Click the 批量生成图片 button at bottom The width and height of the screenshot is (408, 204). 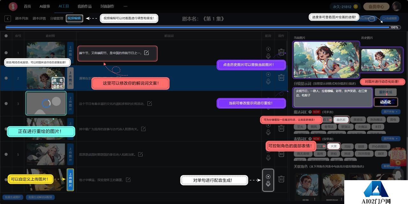tap(12, 197)
